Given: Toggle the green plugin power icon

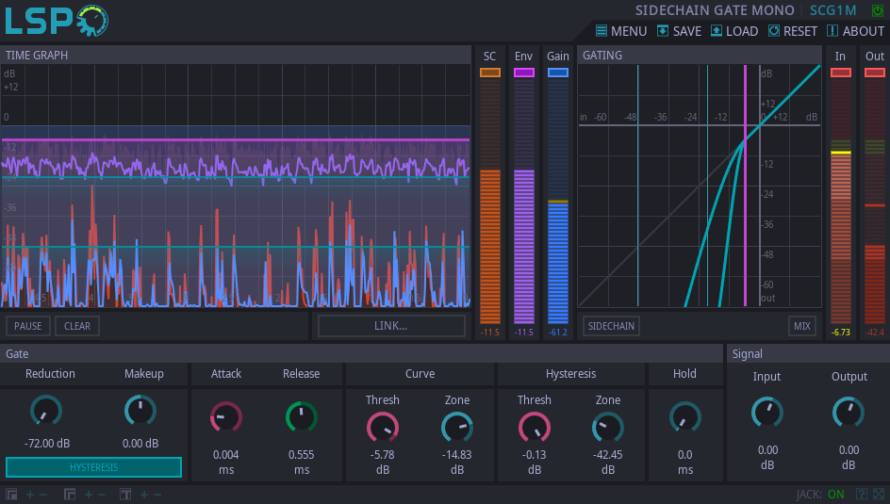Looking at the screenshot, I should point(878,10).
